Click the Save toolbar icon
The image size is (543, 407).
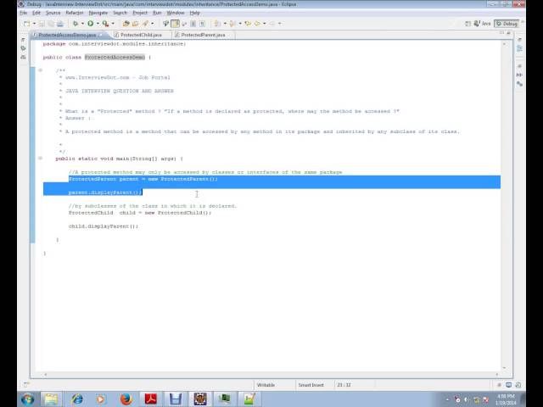(x=42, y=24)
